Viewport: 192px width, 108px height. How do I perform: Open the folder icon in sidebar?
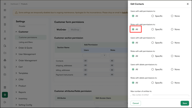pos(5,53)
